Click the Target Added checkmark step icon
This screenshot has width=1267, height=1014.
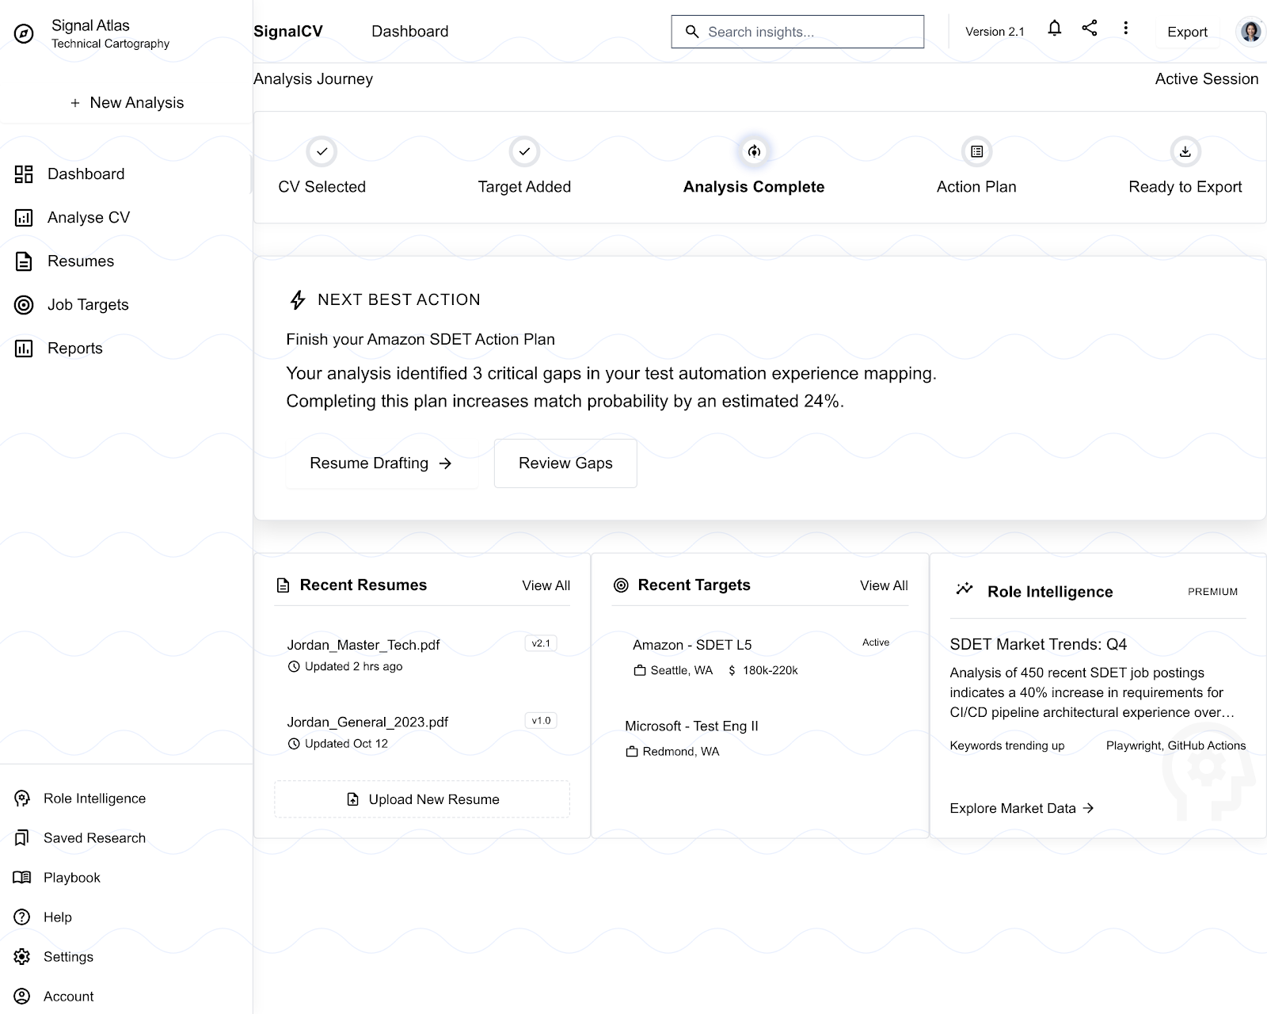tap(524, 151)
